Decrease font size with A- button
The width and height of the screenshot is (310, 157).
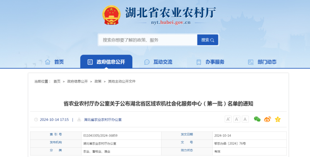237,119
